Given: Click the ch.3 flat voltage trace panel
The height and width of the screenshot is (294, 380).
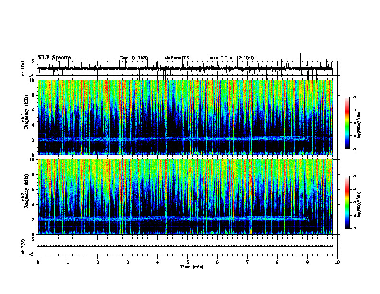Looking at the screenshot, I should point(188,246).
